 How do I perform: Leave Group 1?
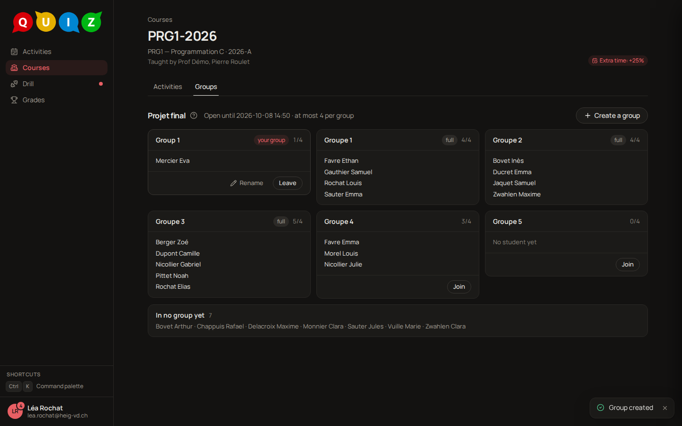coord(287,183)
